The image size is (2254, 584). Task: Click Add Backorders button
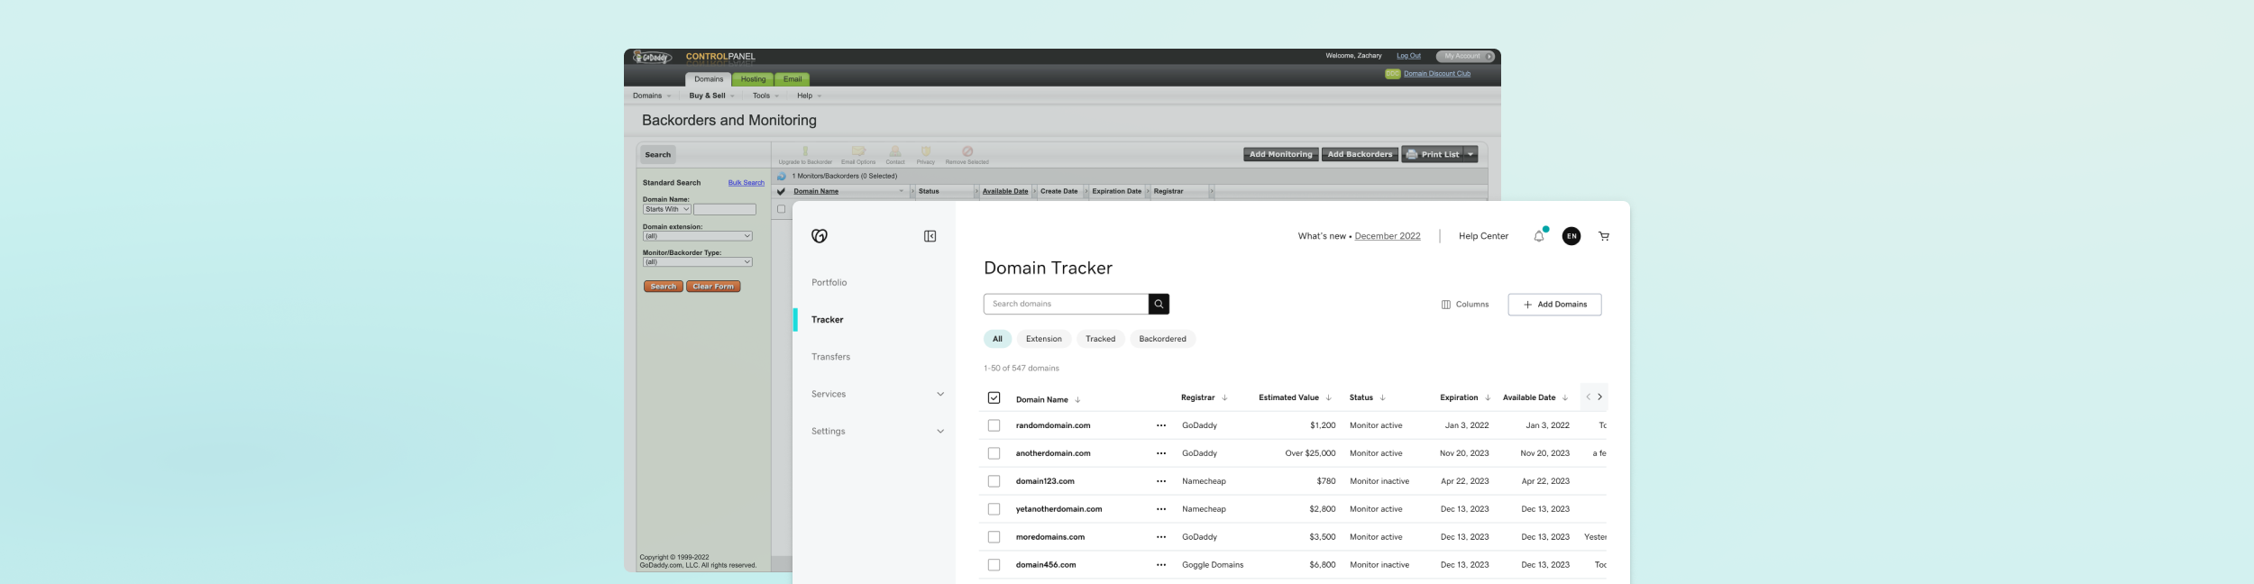(x=1360, y=154)
